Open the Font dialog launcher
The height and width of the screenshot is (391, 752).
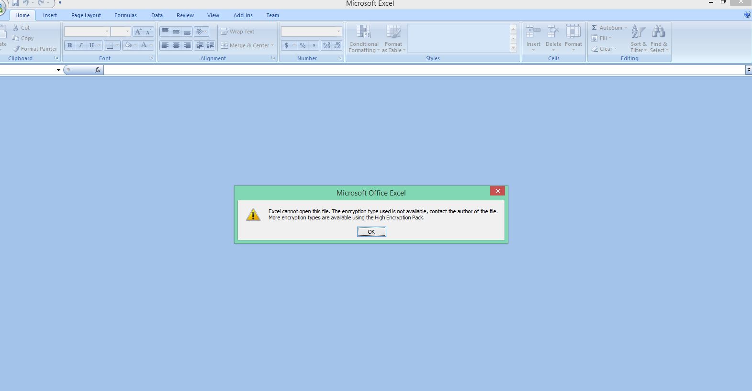pyautogui.click(x=152, y=58)
